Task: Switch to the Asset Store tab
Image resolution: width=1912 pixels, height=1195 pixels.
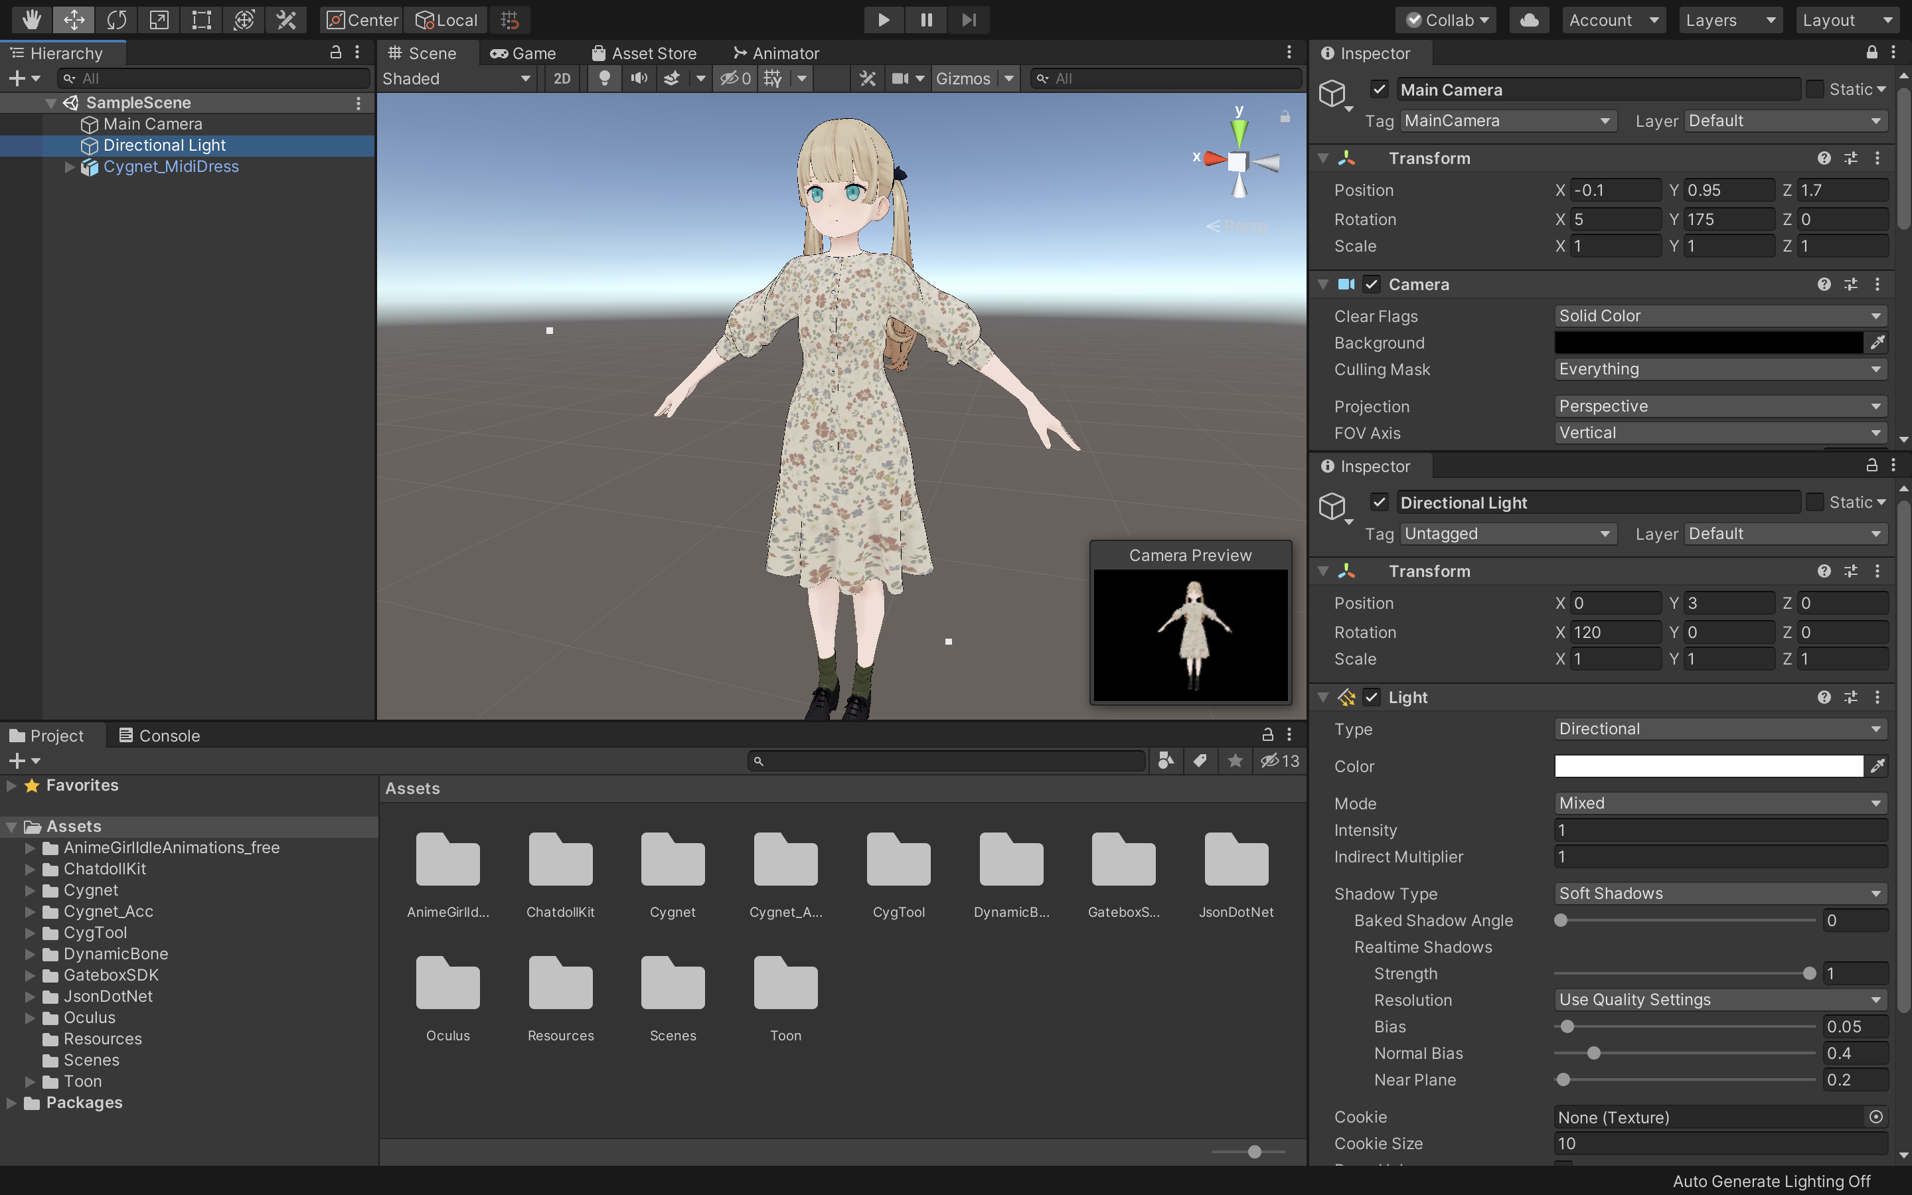Action: coord(645,52)
